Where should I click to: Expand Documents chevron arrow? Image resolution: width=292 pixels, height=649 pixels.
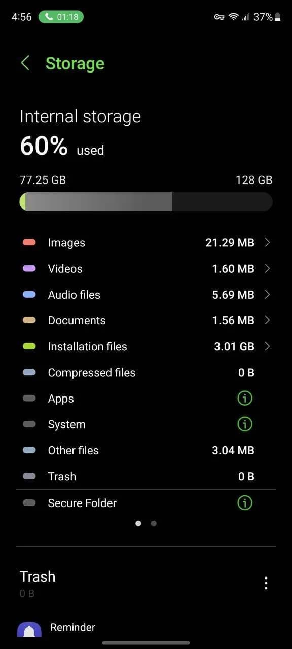pyautogui.click(x=267, y=320)
